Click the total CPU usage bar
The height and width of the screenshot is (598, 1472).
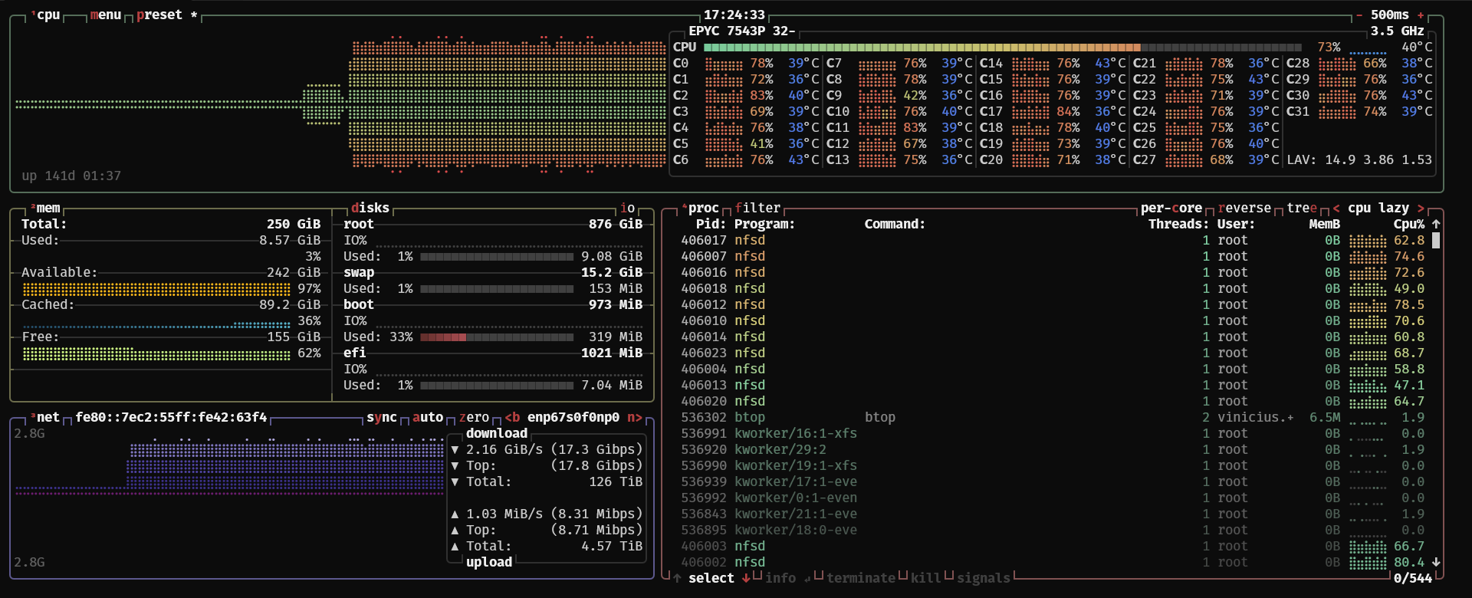1003,47
